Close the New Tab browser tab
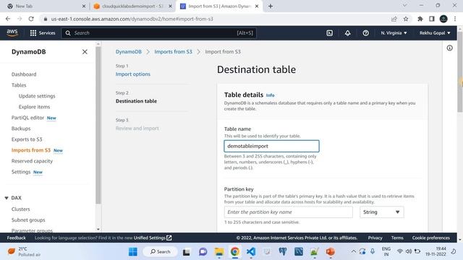 pyautogui.click(x=84, y=6)
